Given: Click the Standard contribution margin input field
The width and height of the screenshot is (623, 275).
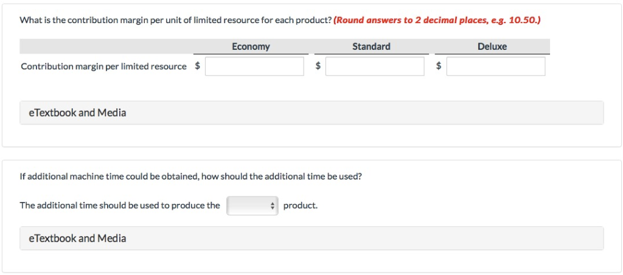Looking at the screenshot, I should [x=375, y=66].
